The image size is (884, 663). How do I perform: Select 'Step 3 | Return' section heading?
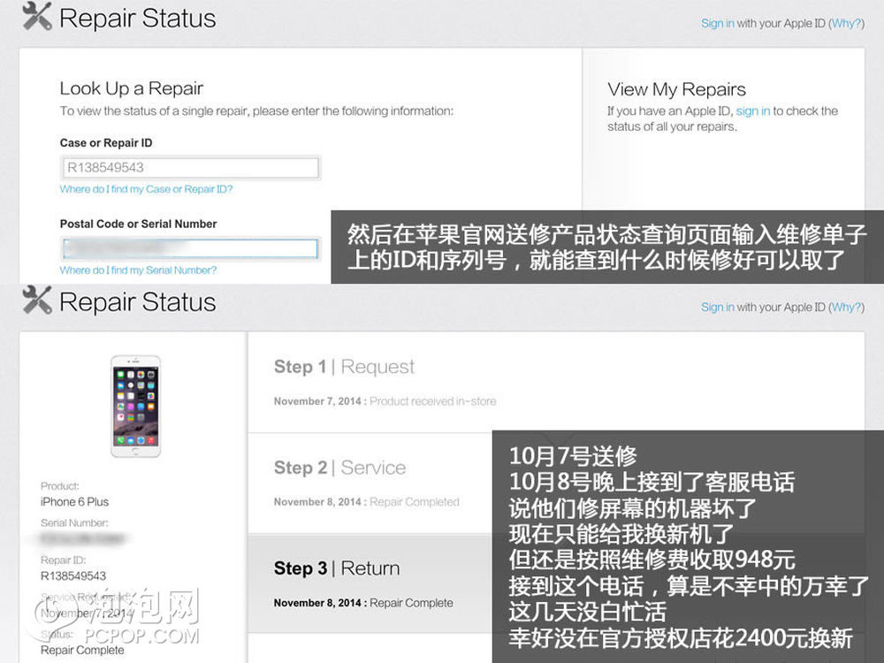(337, 568)
